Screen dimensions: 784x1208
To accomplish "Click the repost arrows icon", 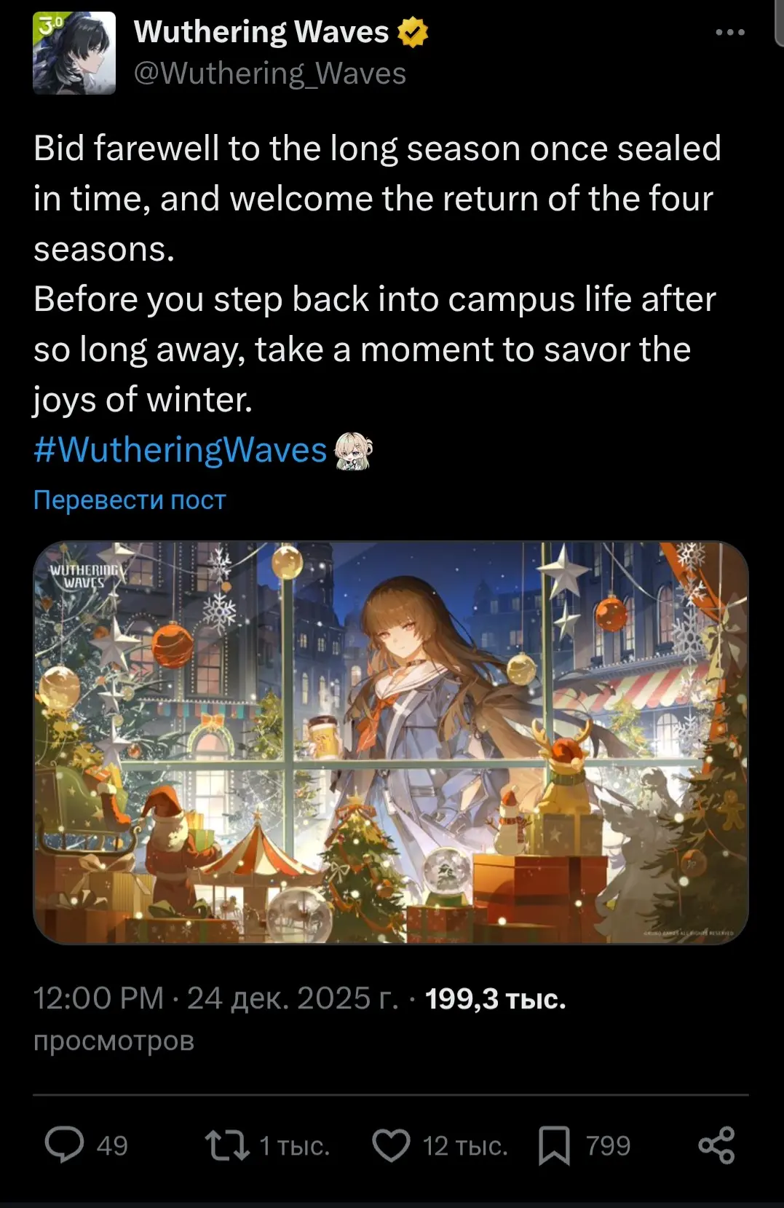I will [227, 1145].
